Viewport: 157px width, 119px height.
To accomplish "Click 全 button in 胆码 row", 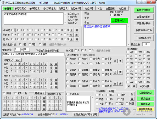I will click(71, 39).
